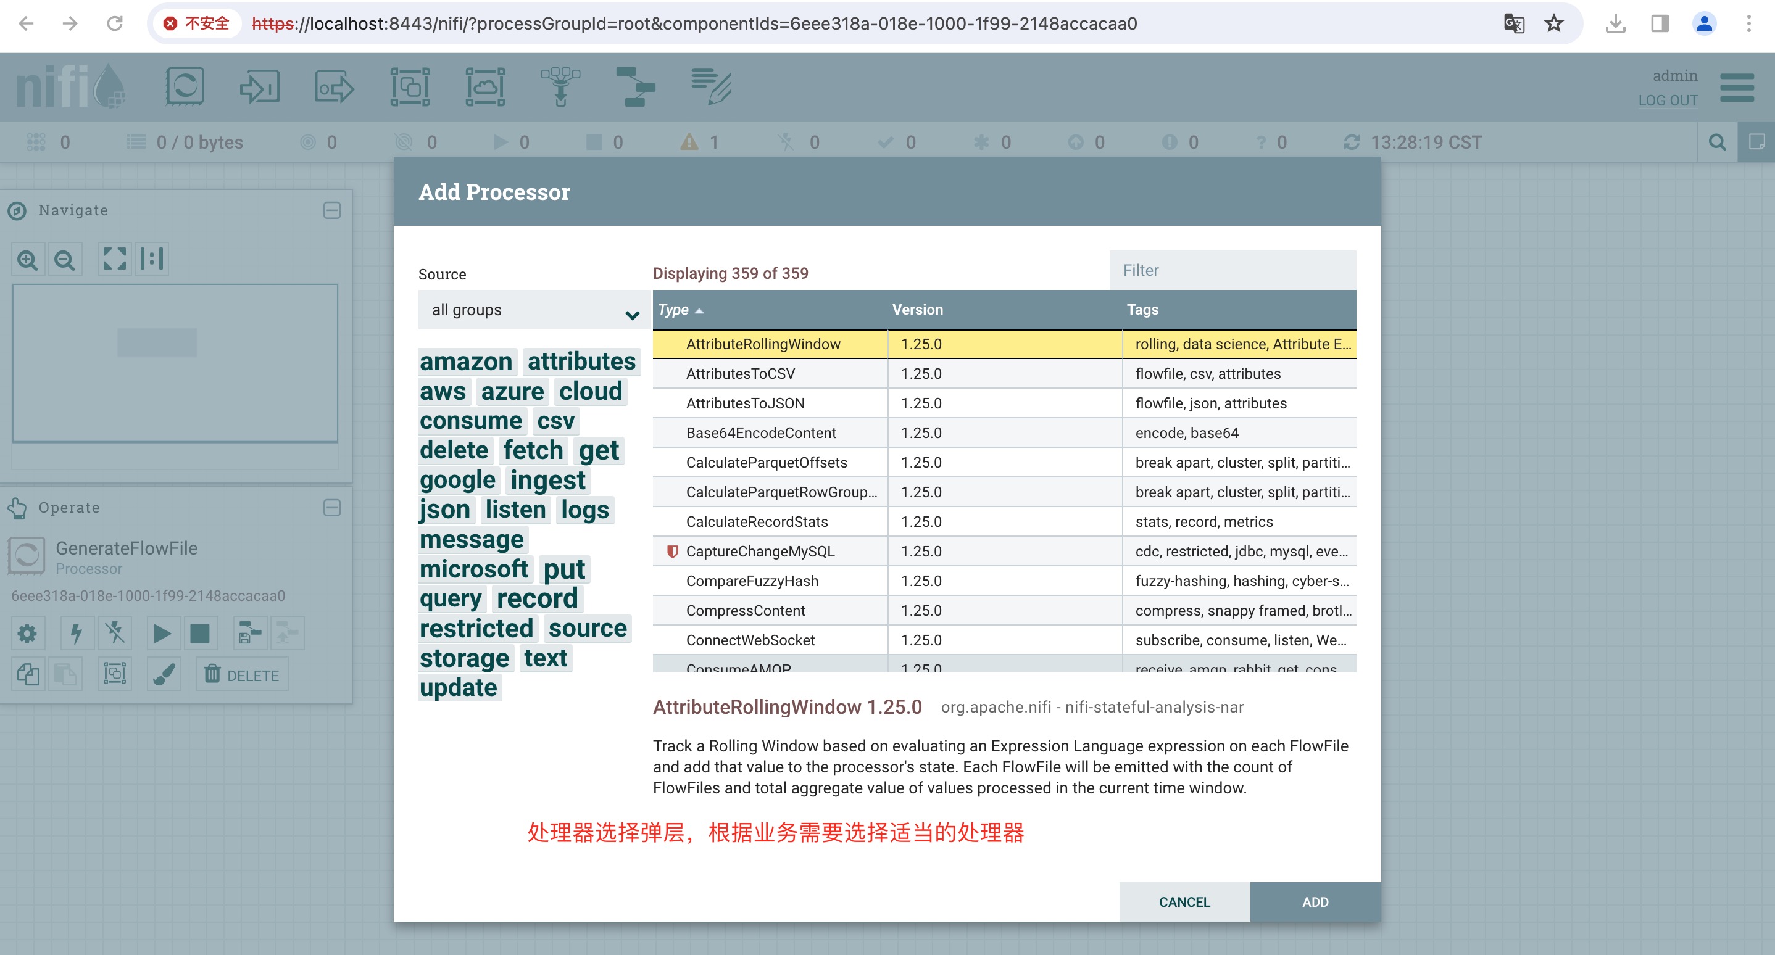1775x955 pixels.
Task: Click the Funnel icon on the toolbar
Action: (562, 87)
